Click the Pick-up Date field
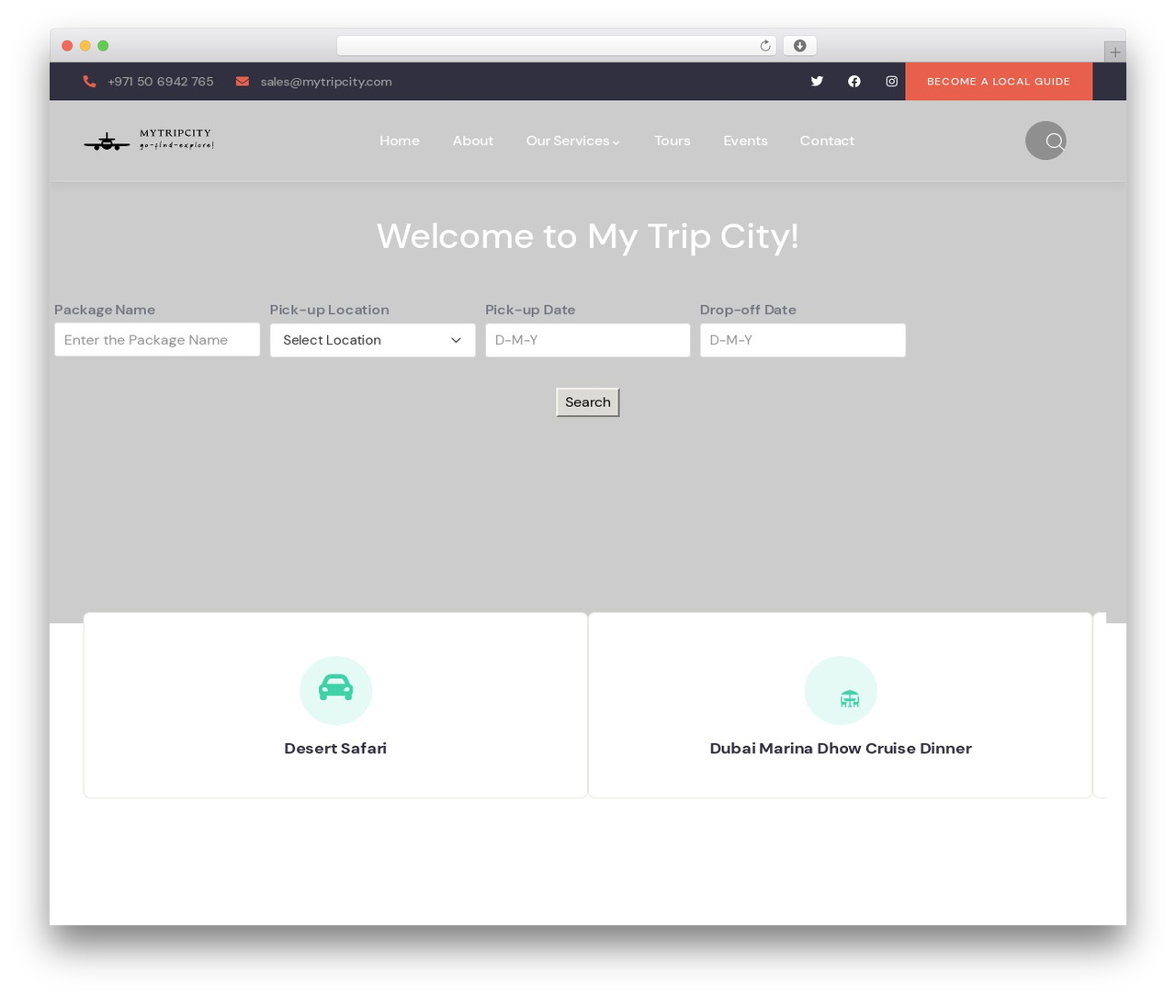 [x=587, y=340]
